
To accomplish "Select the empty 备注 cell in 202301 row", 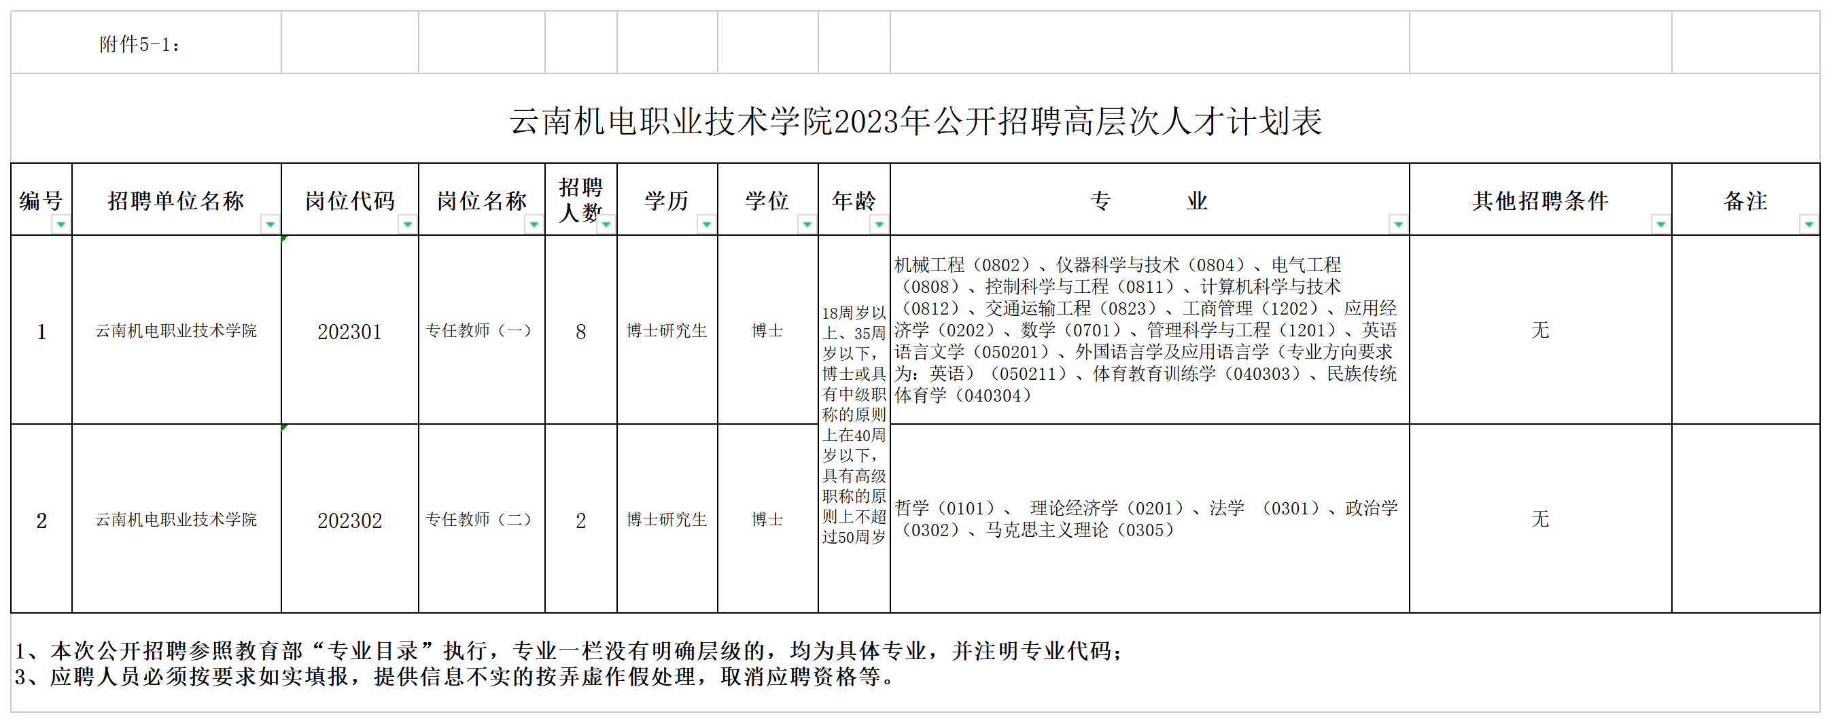I will 1746,330.
